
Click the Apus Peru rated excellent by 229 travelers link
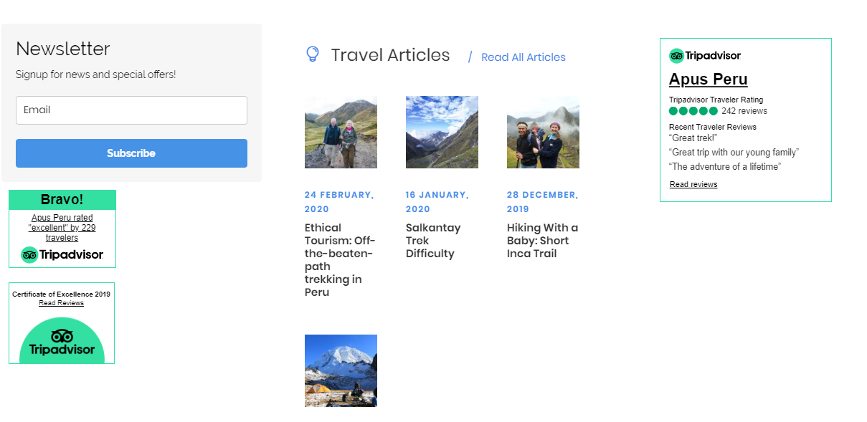click(62, 228)
